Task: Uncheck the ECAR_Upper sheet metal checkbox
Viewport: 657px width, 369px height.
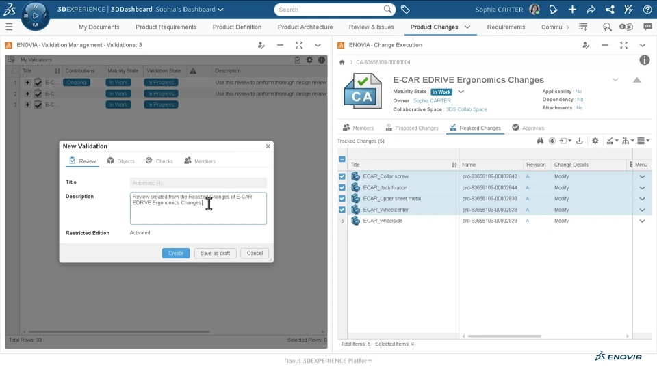Action: click(342, 199)
